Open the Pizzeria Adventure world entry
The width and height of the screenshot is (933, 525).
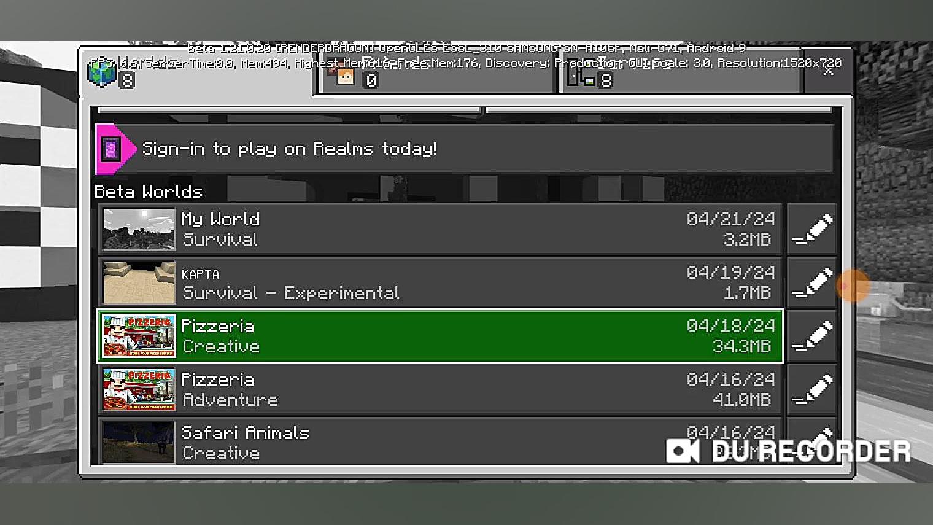coord(440,390)
